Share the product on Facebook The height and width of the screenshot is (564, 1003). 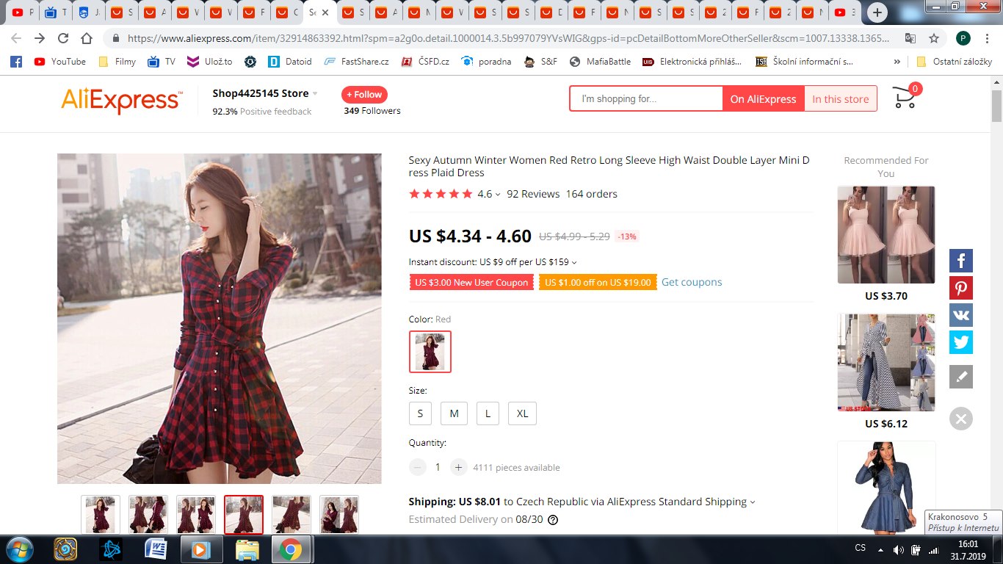point(960,261)
